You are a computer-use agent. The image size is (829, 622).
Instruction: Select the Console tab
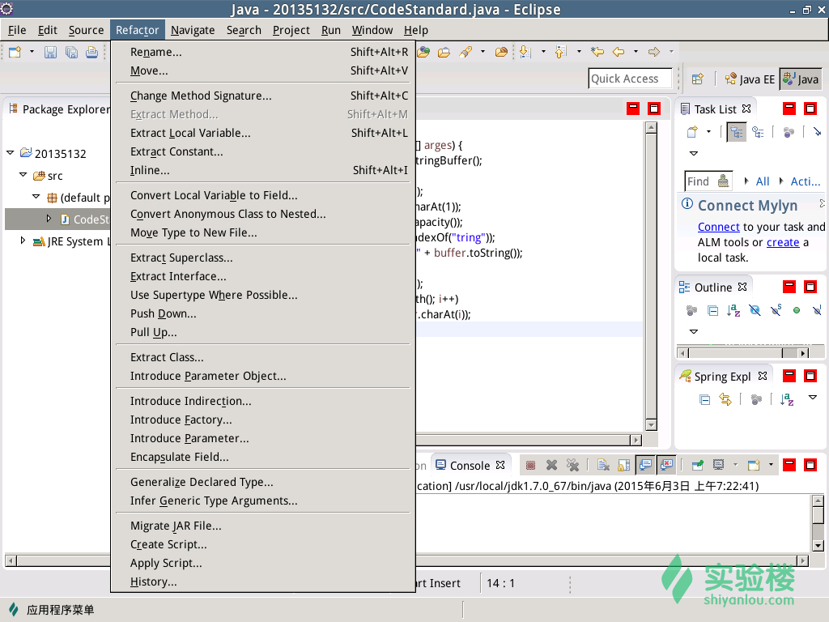pos(470,466)
